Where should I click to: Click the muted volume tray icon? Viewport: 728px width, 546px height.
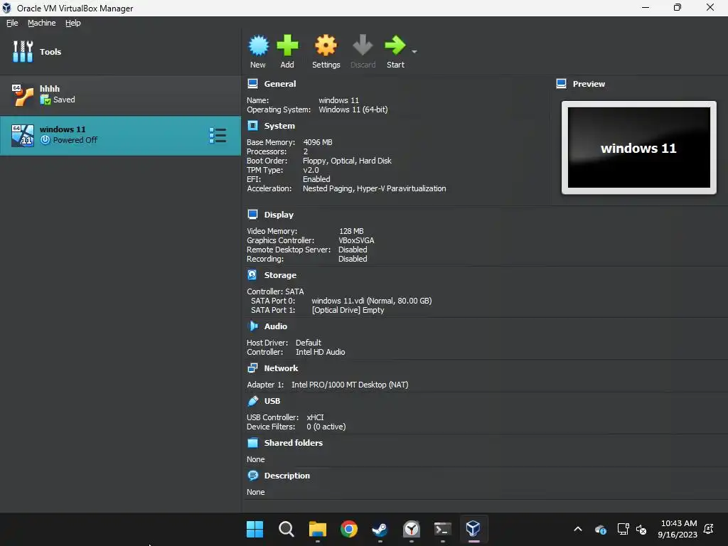pos(641,529)
